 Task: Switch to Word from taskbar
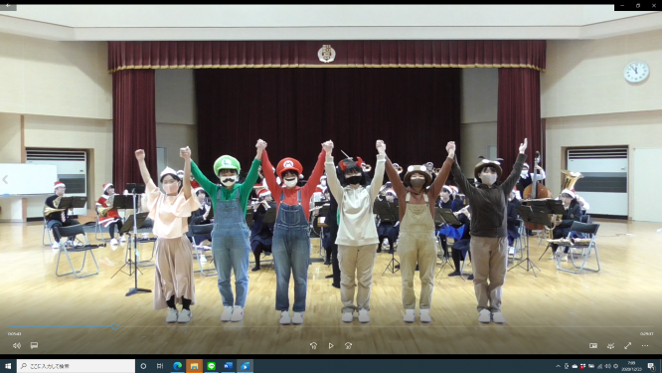[228, 366]
